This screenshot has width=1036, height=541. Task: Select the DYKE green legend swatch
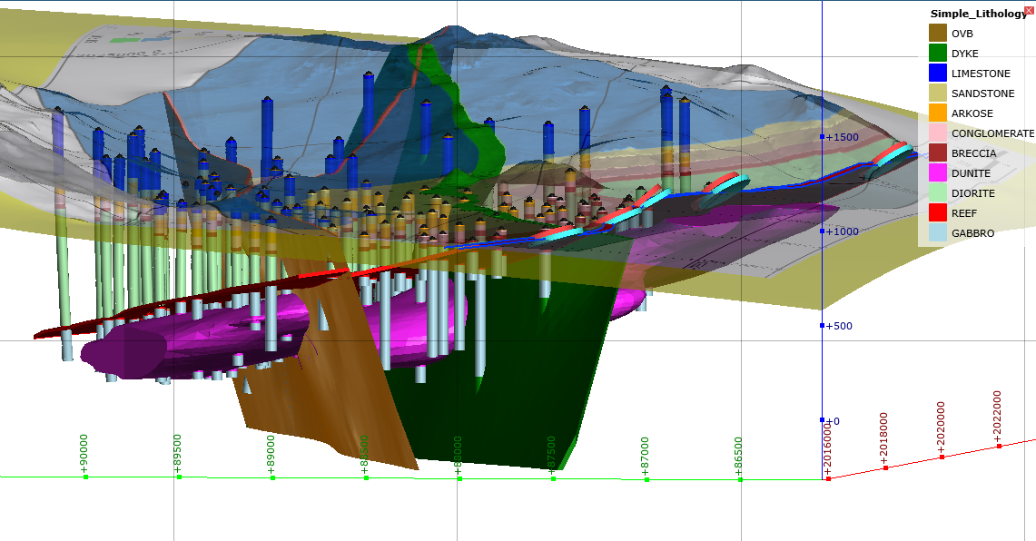938,54
